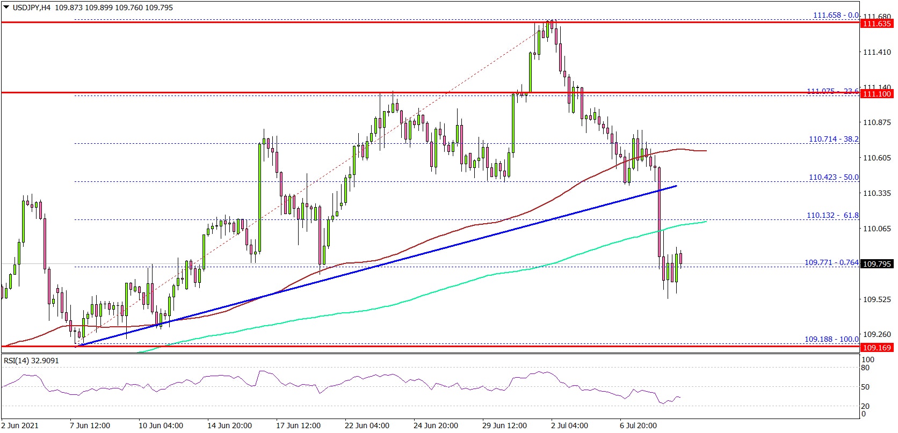Click the 2 Jul 04:00 time label
This screenshot has width=898, height=433.
pyautogui.click(x=570, y=425)
